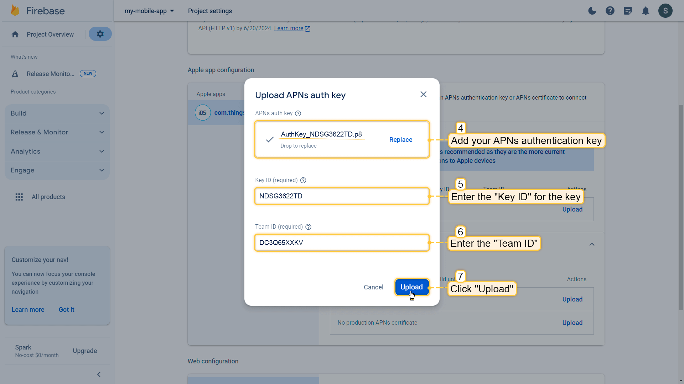Open Release Monitoring menu item
Screen dimensions: 684x384
(50, 74)
